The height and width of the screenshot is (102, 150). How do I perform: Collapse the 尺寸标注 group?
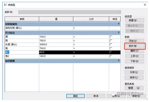coord(119,32)
